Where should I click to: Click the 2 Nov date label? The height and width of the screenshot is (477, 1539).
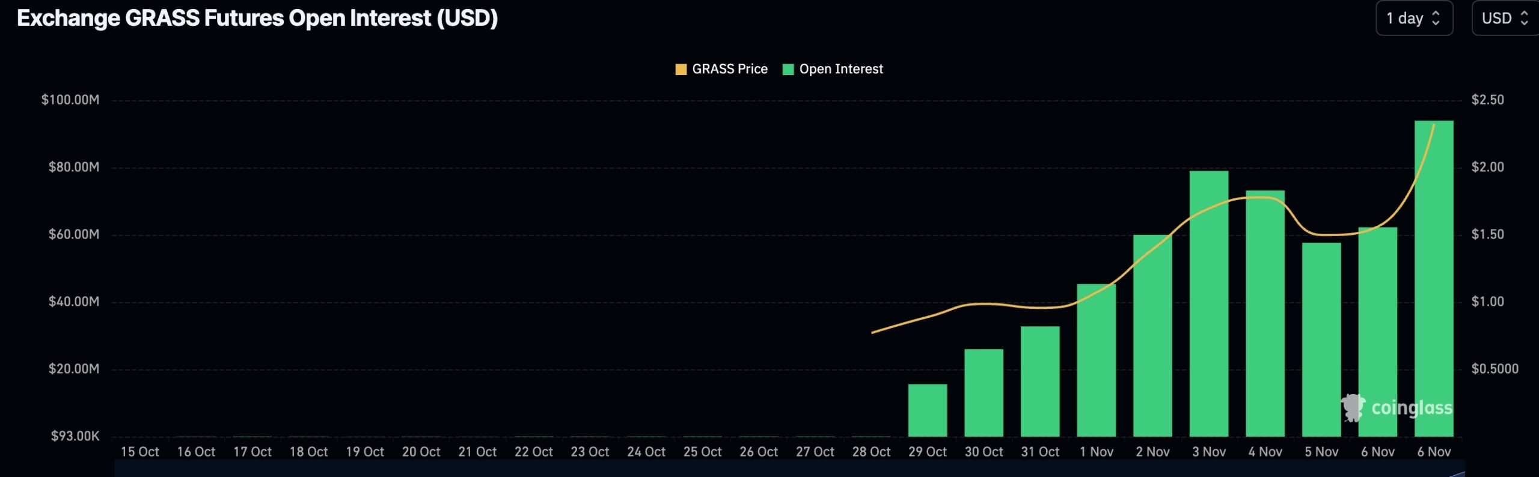tap(1152, 452)
